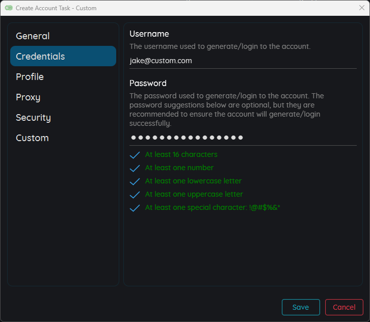The width and height of the screenshot is (370, 322).
Task: Click checkmark icon beside 'At least one number'
Action: coord(135,168)
